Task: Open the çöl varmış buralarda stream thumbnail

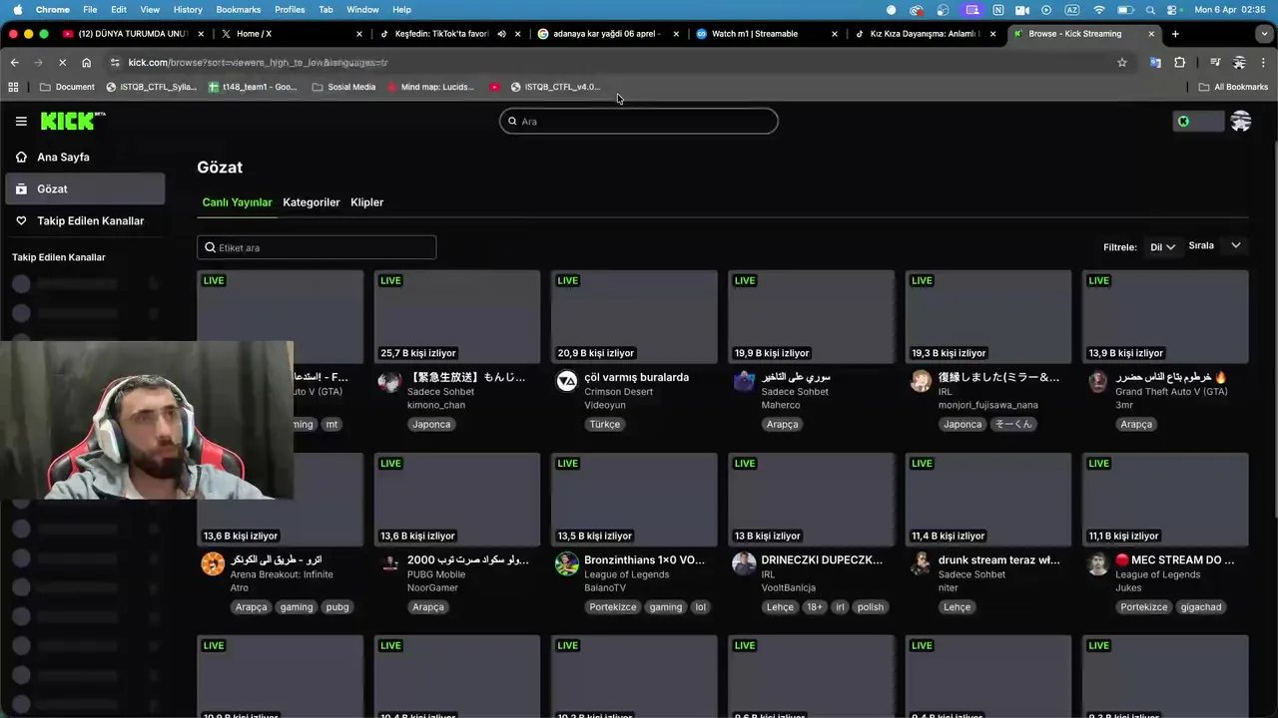Action: [x=634, y=316]
